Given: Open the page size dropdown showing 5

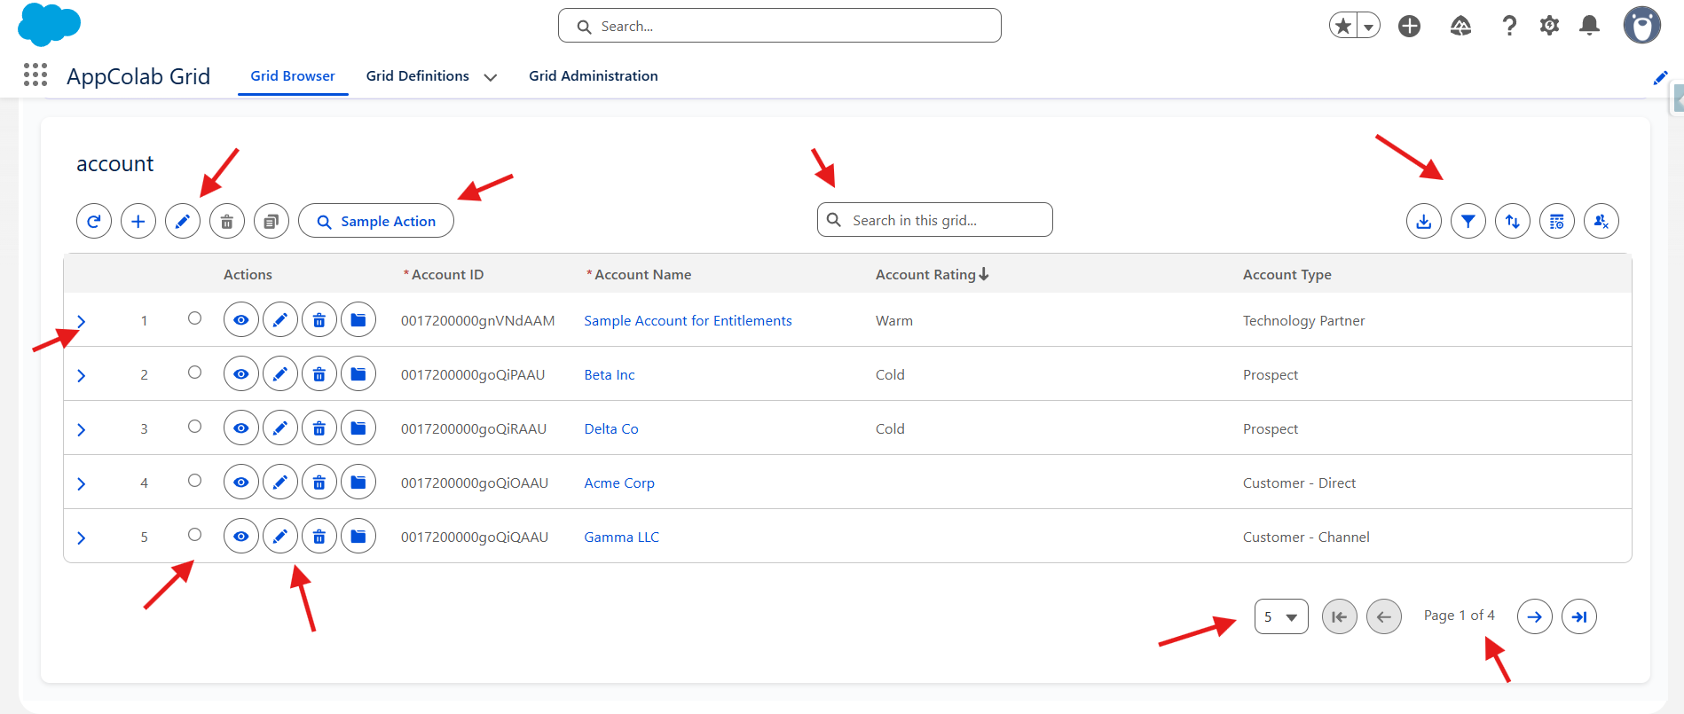Looking at the screenshot, I should [x=1281, y=616].
